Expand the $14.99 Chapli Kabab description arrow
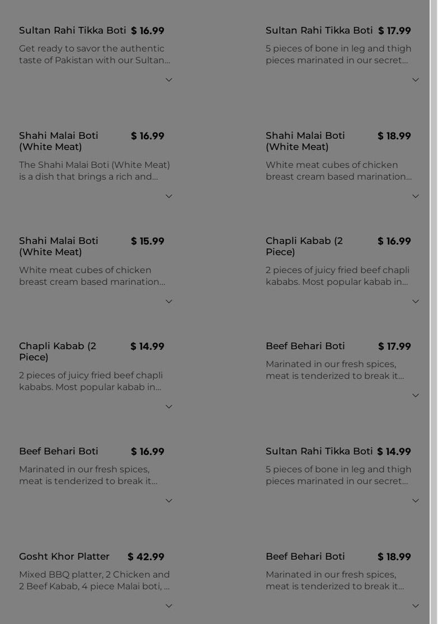438x624 pixels. pyautogui.click(x=169, y=407)
